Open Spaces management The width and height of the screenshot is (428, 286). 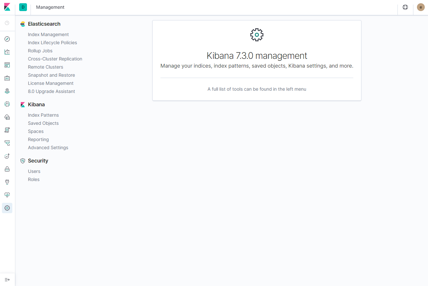pos(36,131)
